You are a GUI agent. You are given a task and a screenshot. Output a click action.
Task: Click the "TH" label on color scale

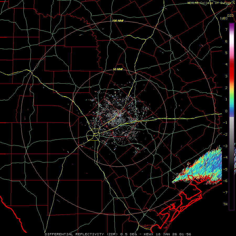click(225, 204)
